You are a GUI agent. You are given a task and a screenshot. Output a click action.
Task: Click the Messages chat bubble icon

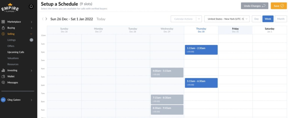point(3,83)
